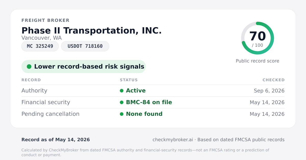306x160 pixels.
Task: Click the circular score gauge ring
Action: [258, 38]
